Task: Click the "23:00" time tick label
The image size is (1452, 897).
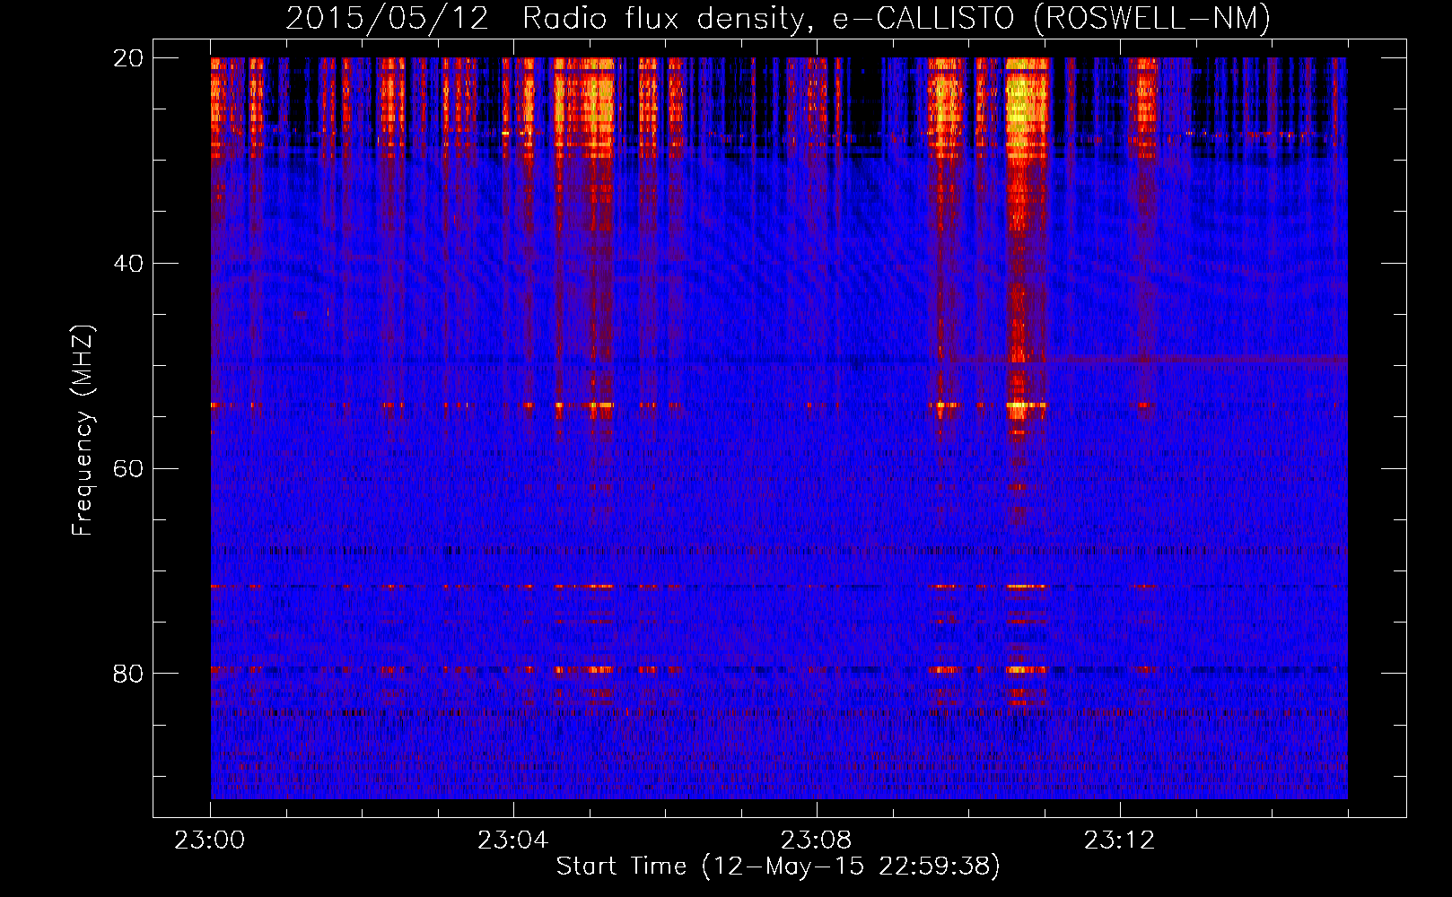Action: point(210,840)
